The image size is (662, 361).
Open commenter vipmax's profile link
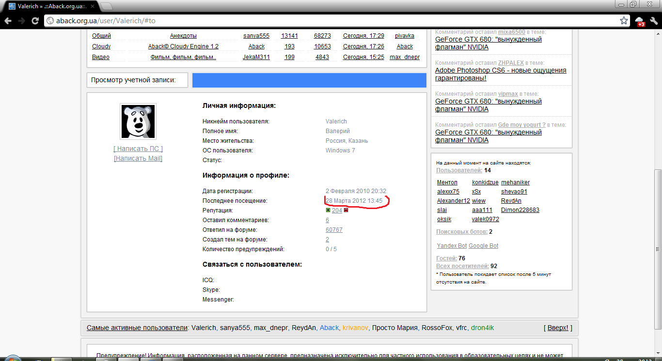508,94
